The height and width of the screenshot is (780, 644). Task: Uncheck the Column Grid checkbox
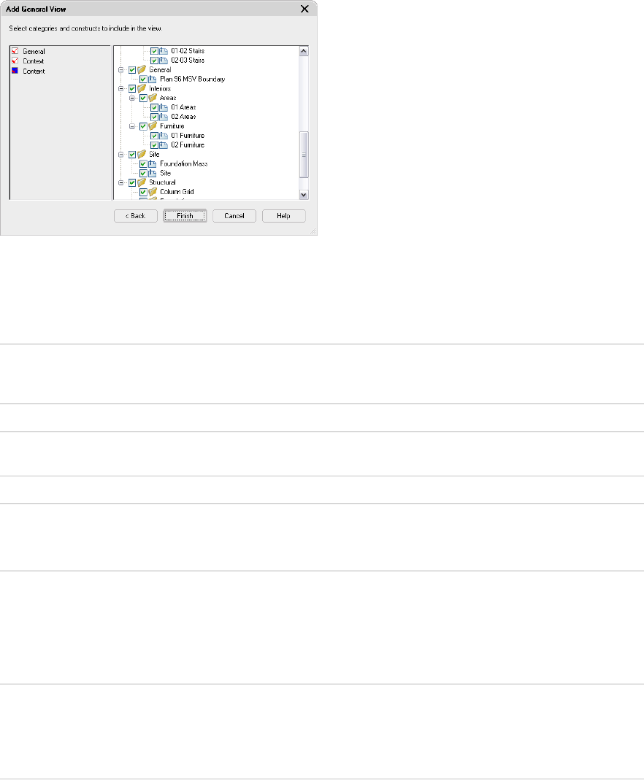coord(143,192)
